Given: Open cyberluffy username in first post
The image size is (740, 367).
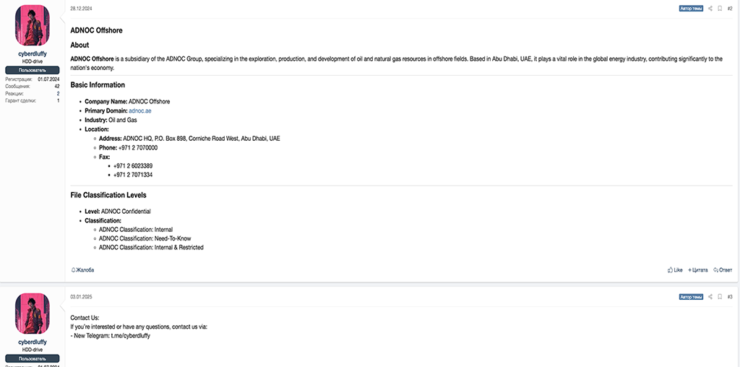Looking at the screenshot, I should [x=33, y=53].
